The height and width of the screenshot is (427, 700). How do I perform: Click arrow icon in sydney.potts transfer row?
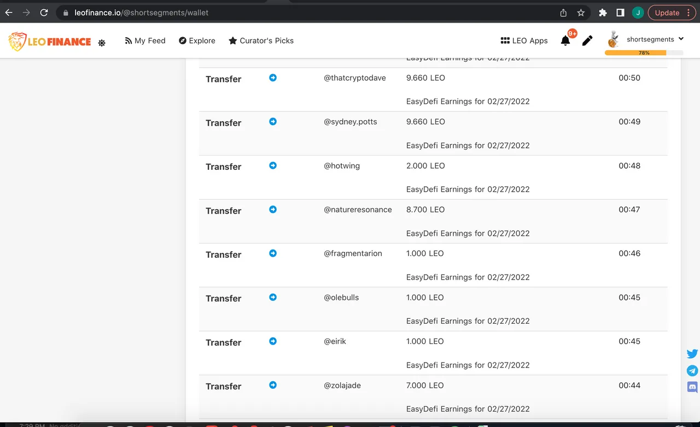coord(273,121)
